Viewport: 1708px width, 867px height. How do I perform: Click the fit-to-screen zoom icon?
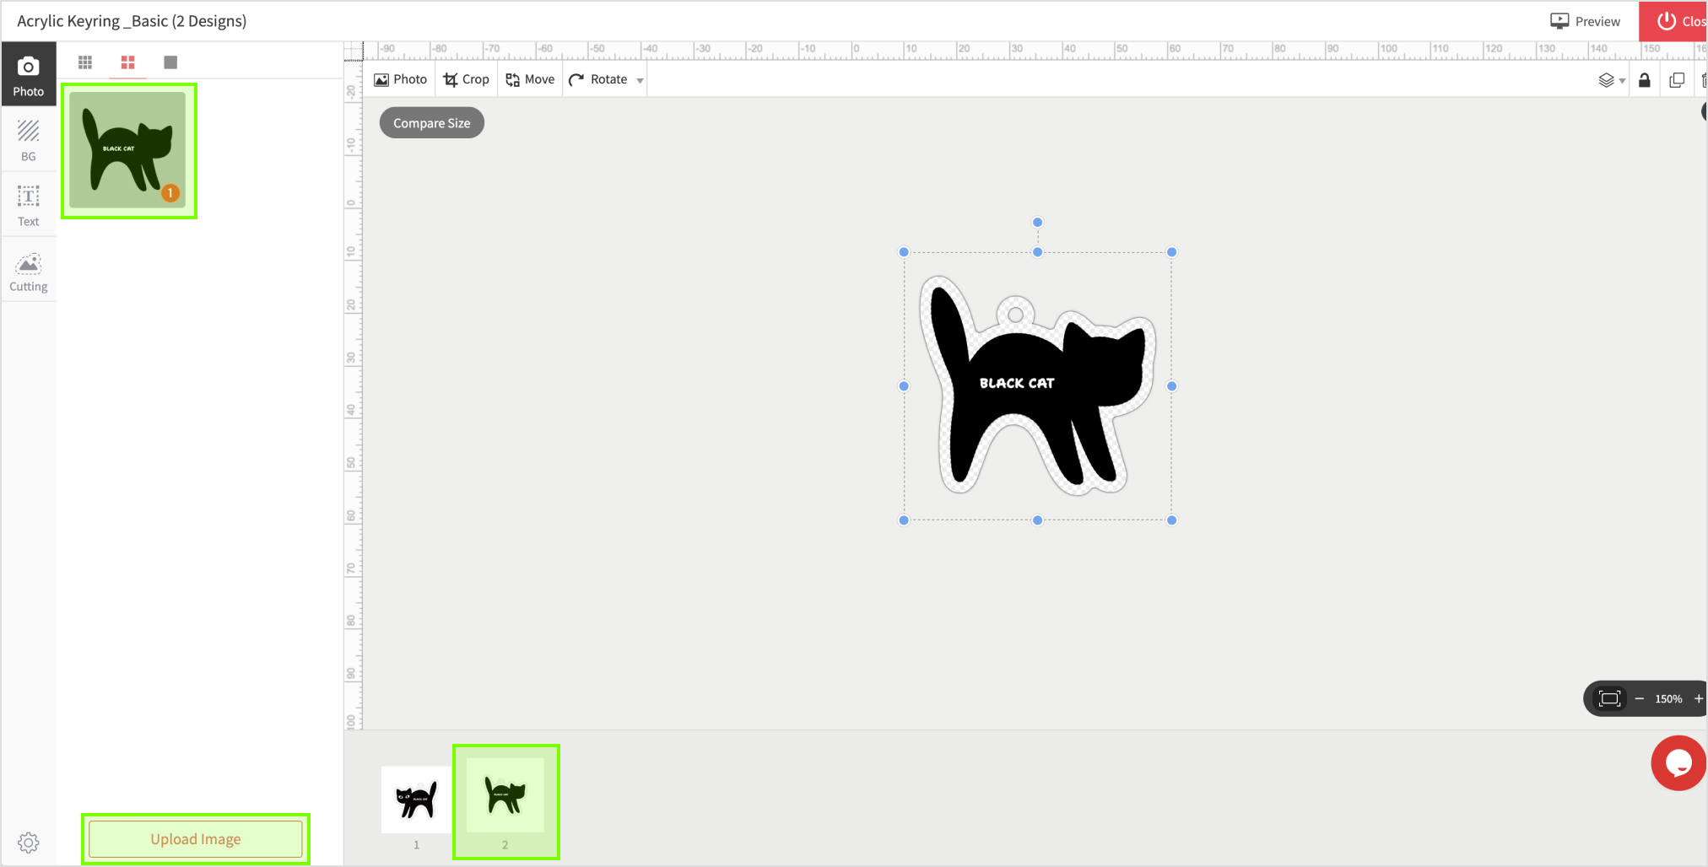pos(1609,698)
